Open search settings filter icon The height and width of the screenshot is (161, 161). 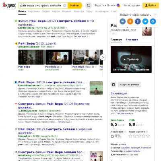pyautogui.click(x=89, y=6)
